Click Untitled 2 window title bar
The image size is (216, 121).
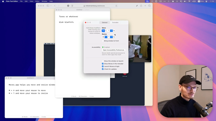click(30, 78)
